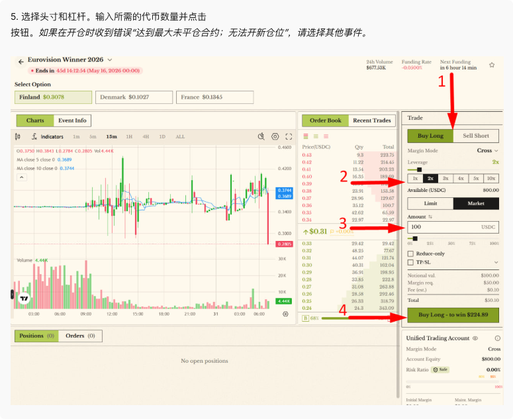The height and width of the screenshot is (419, 513).
Task: Click the amount percentage slider handle
Action: pyautogui.click(x=415, y=238)
